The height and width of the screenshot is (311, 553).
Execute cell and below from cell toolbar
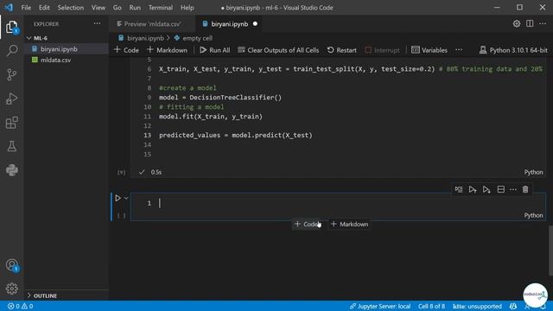[x=486, y=189]
